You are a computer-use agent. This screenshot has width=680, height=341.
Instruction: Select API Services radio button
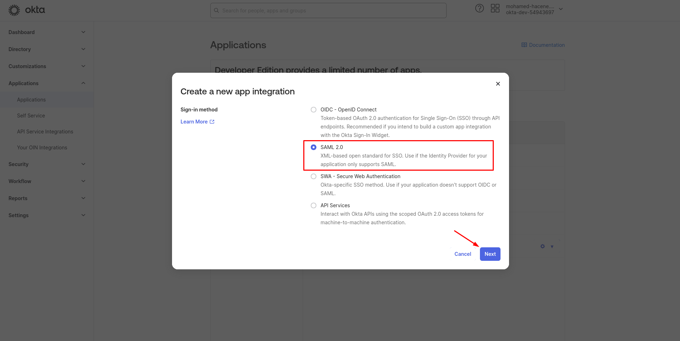pos(314,205)
